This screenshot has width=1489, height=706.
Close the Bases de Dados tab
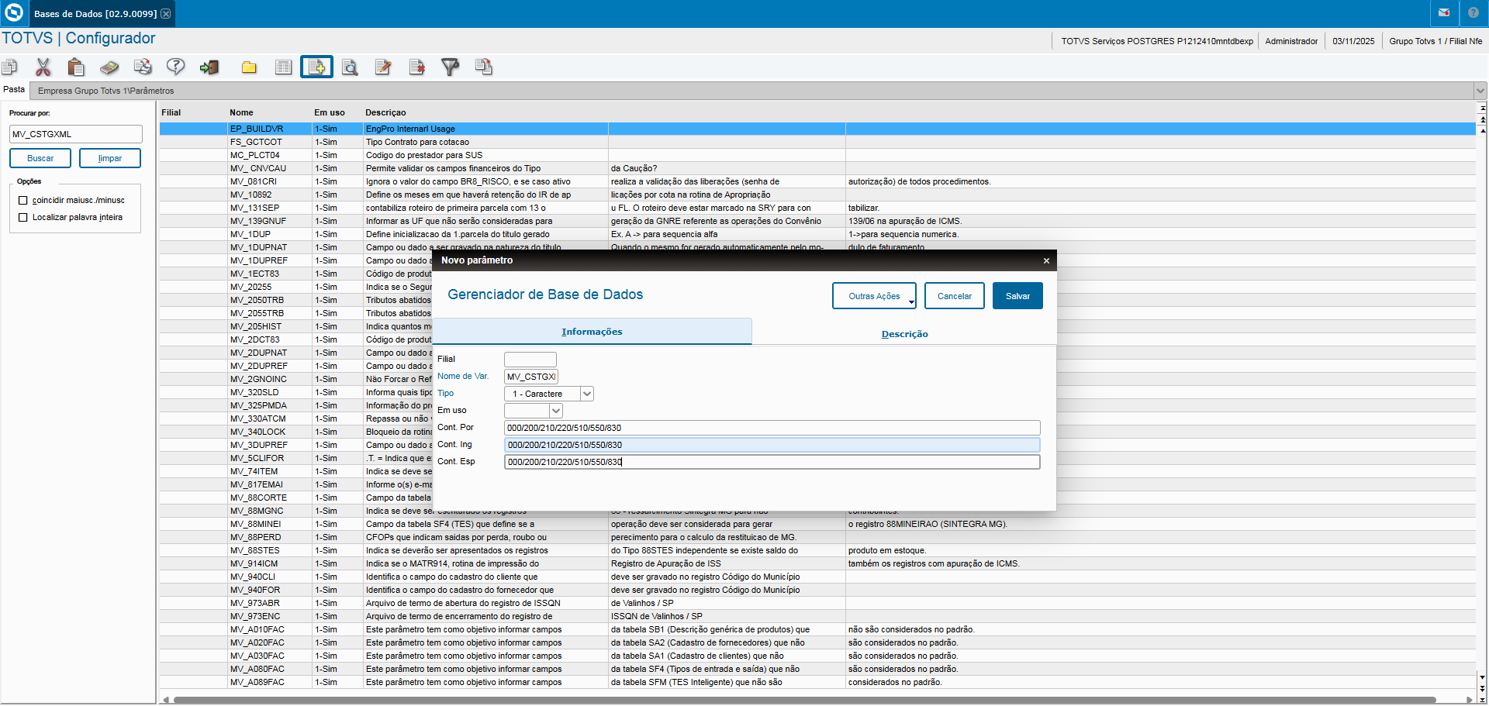pos(165,14)
